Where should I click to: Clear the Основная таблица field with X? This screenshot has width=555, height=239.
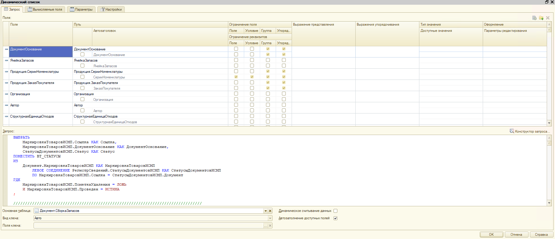(x=270, y=211)
